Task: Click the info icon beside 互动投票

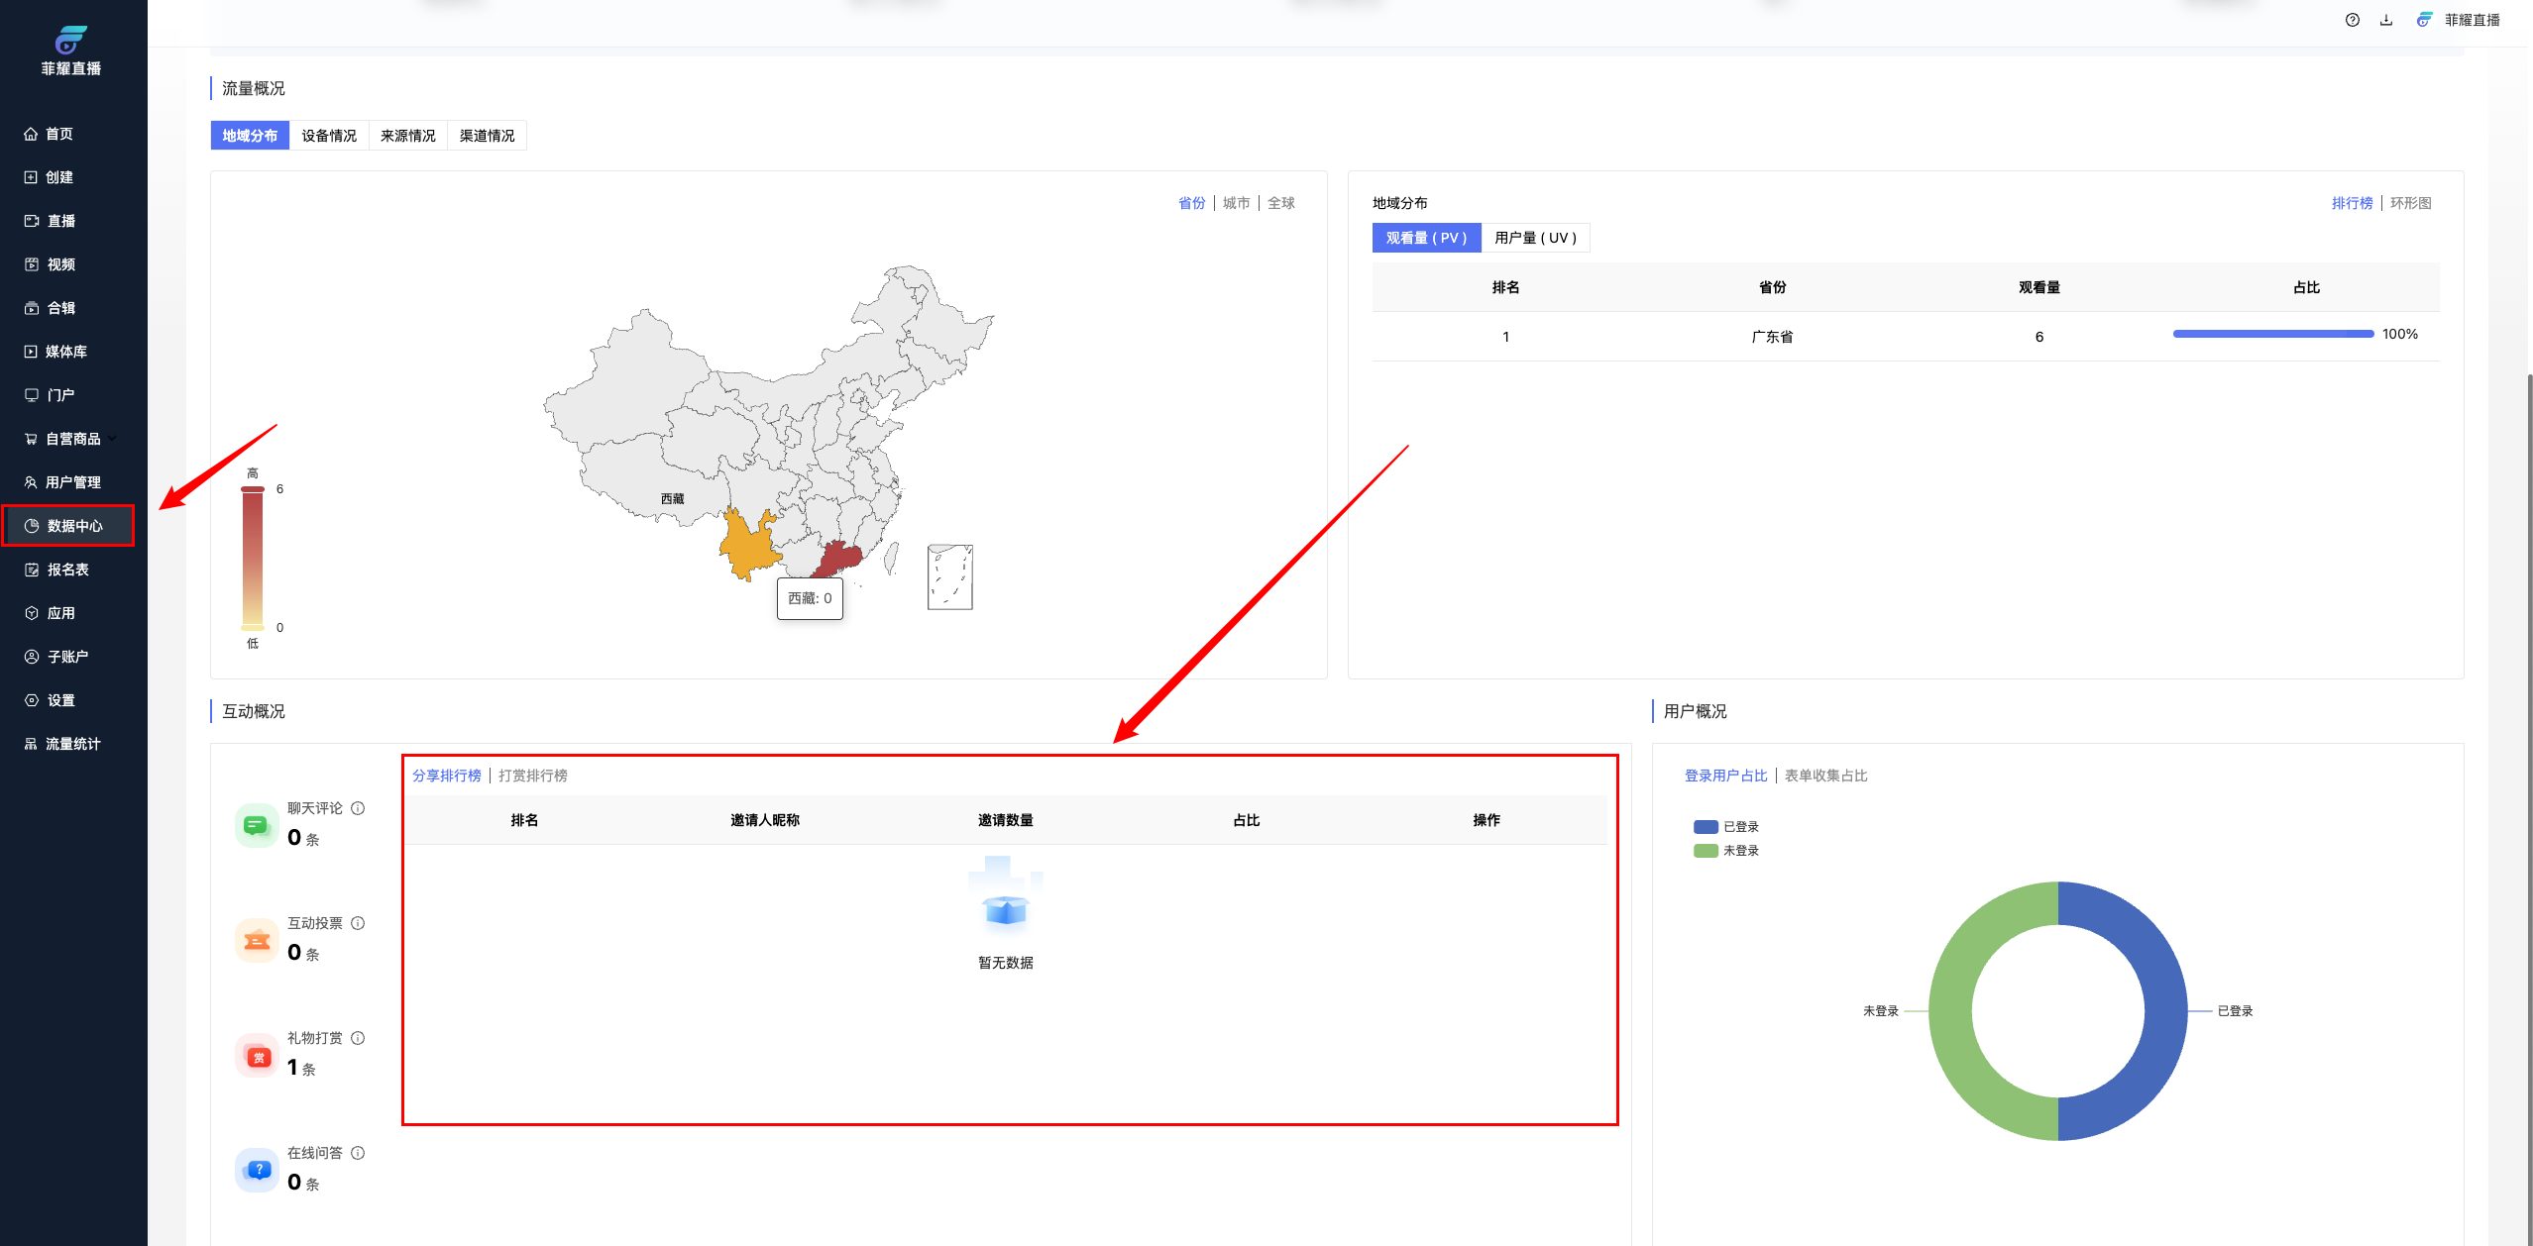Action: [358, 923]
